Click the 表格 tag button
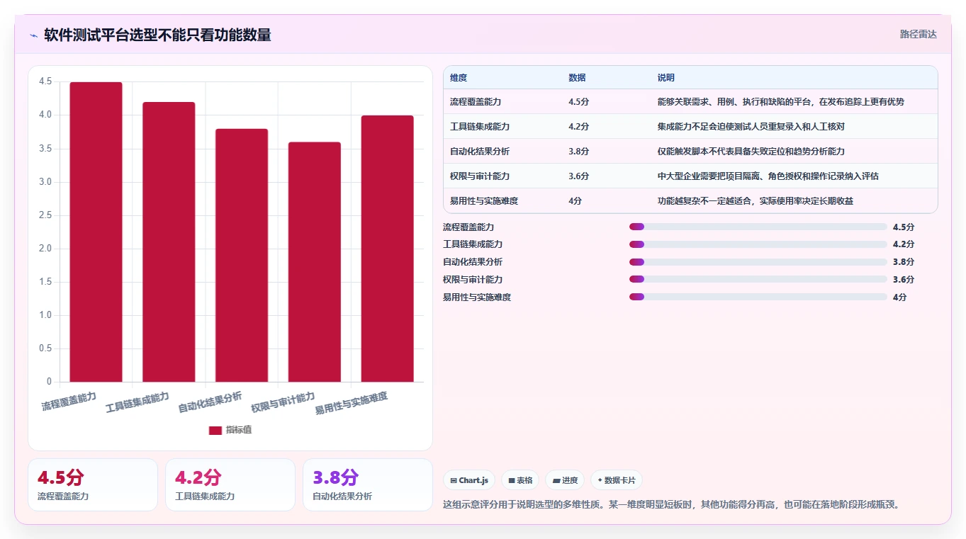Screen dimensions: 966x539 (520, 480)
